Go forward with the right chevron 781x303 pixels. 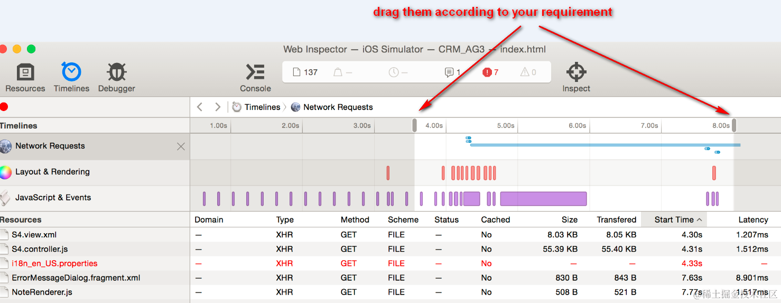(x=218, y=107)
